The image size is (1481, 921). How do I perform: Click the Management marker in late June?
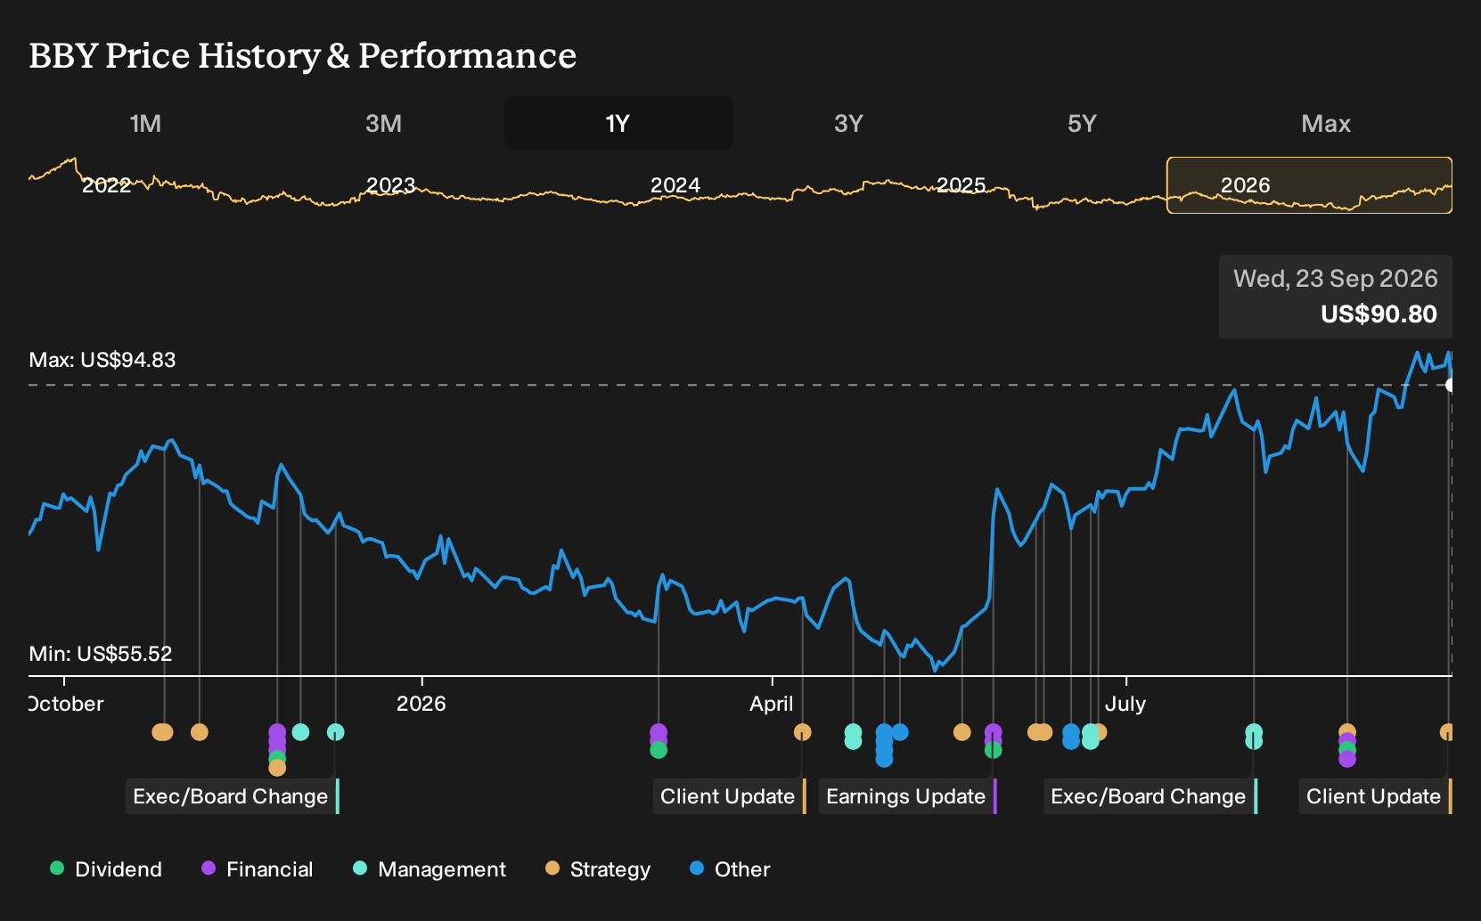pyautogui.click(x=1091, y=732)
